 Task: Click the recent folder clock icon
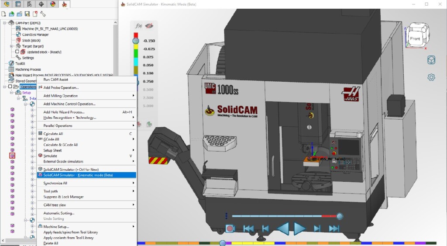(x=19, y=14)
